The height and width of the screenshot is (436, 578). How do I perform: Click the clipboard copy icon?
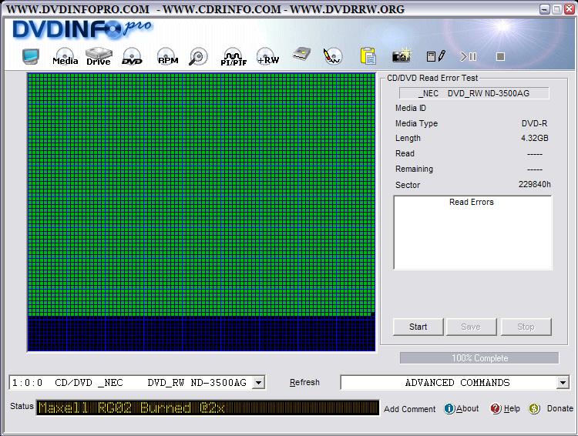pos(368,56)
